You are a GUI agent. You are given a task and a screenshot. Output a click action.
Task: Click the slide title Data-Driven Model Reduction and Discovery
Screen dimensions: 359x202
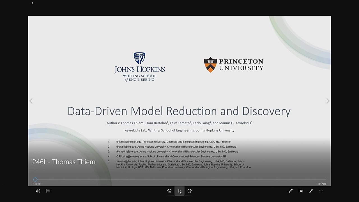pos(179,111)
